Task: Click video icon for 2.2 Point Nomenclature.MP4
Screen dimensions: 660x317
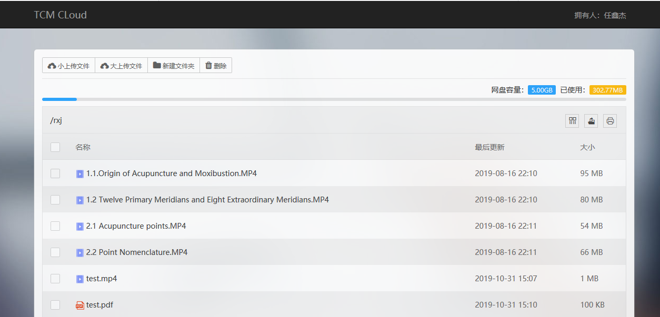Action: point(80,252)
